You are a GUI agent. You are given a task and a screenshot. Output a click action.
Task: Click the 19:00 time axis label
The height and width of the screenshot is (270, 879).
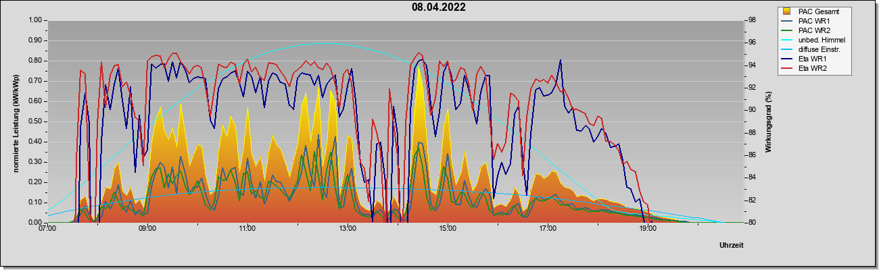[x=648, y=228]
